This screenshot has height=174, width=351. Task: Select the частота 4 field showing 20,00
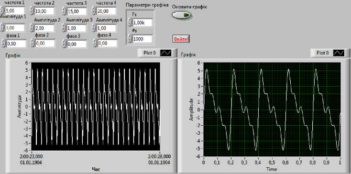coord(106,11)
